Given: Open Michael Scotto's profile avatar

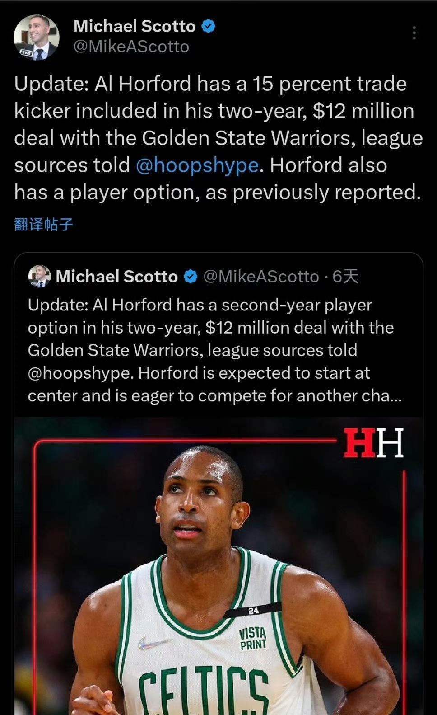Looking at the screenshot, I should [x=37, y=38].
